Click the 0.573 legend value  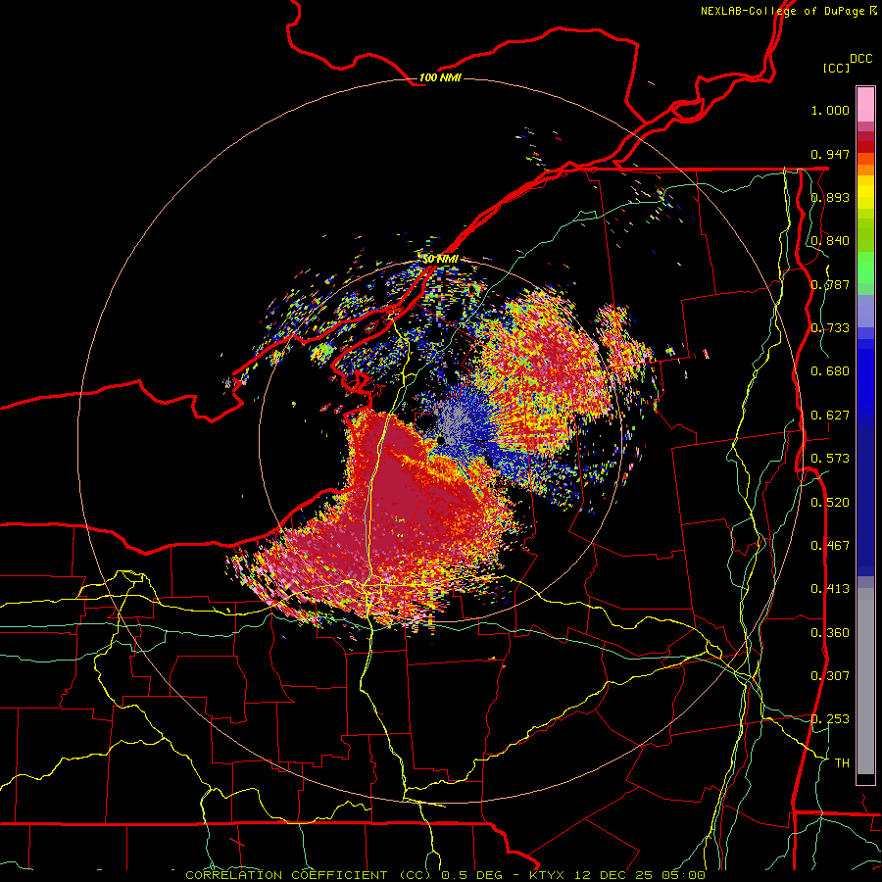[x=830, y=459]
